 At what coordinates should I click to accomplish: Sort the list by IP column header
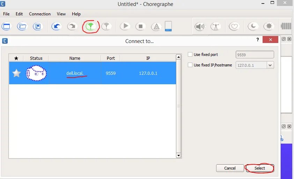(148, 58)
